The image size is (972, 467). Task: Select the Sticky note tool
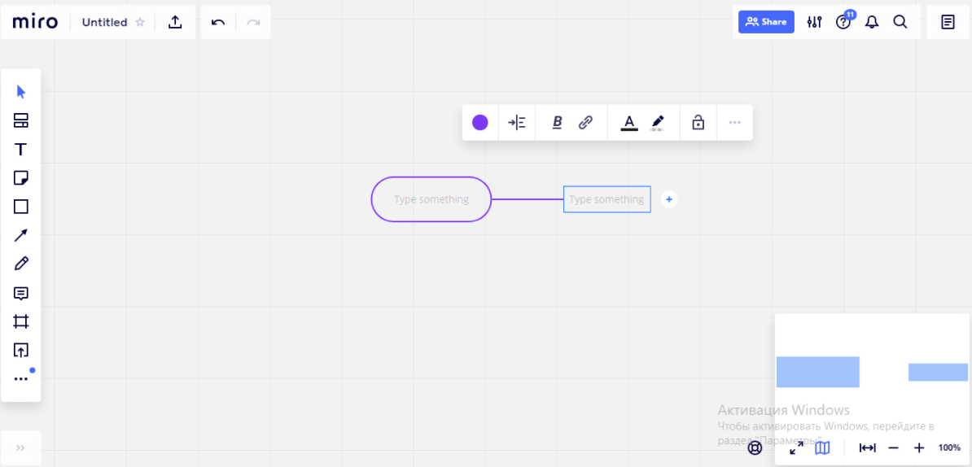21,178
